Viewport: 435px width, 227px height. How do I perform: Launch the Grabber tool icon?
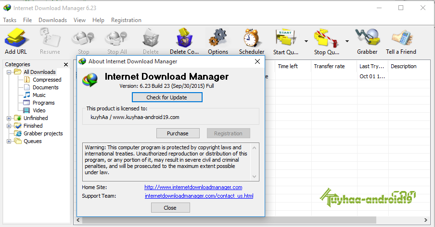367,37
